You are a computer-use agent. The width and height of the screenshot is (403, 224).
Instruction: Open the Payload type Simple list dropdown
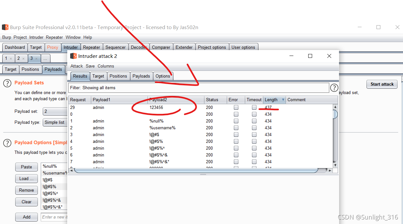[55, 122]
